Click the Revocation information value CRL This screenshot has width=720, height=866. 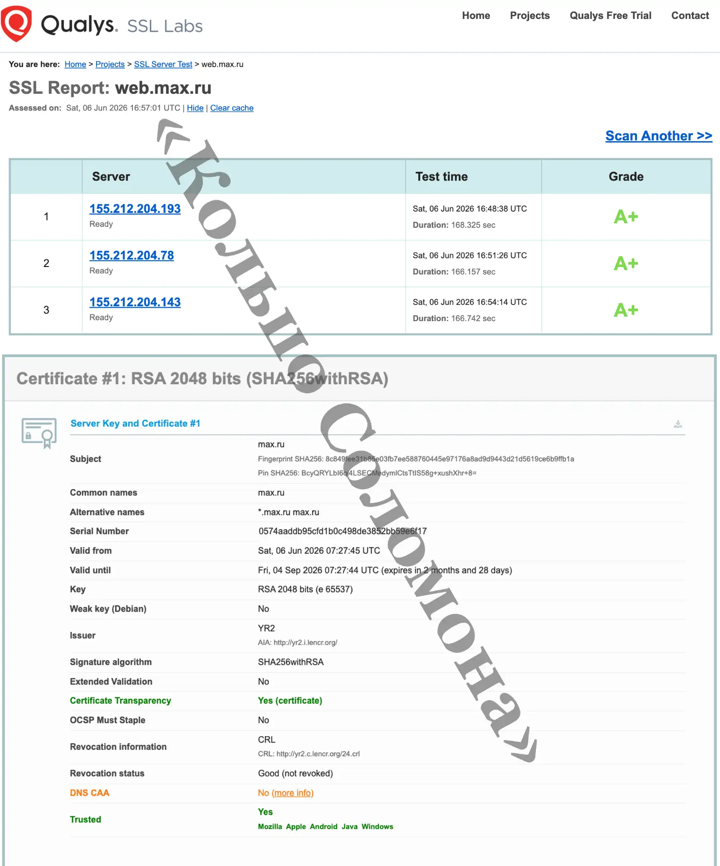coord(267,740)
